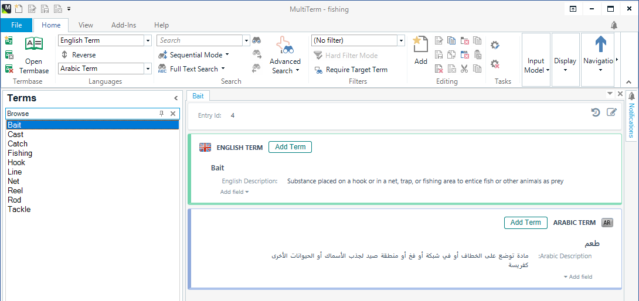
Task: Select the term Hook in the list
Action: [16, 163]
